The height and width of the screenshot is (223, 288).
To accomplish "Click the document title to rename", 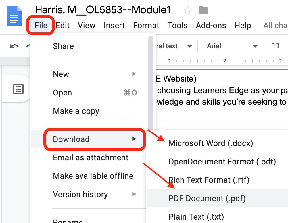I will pyautogui.click(x=103, y=10).
